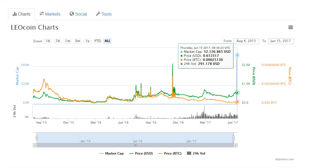Click the orange Price (BTC) data point marker
The width and height of the screenshot is (309, 168).
click(237, 102)
